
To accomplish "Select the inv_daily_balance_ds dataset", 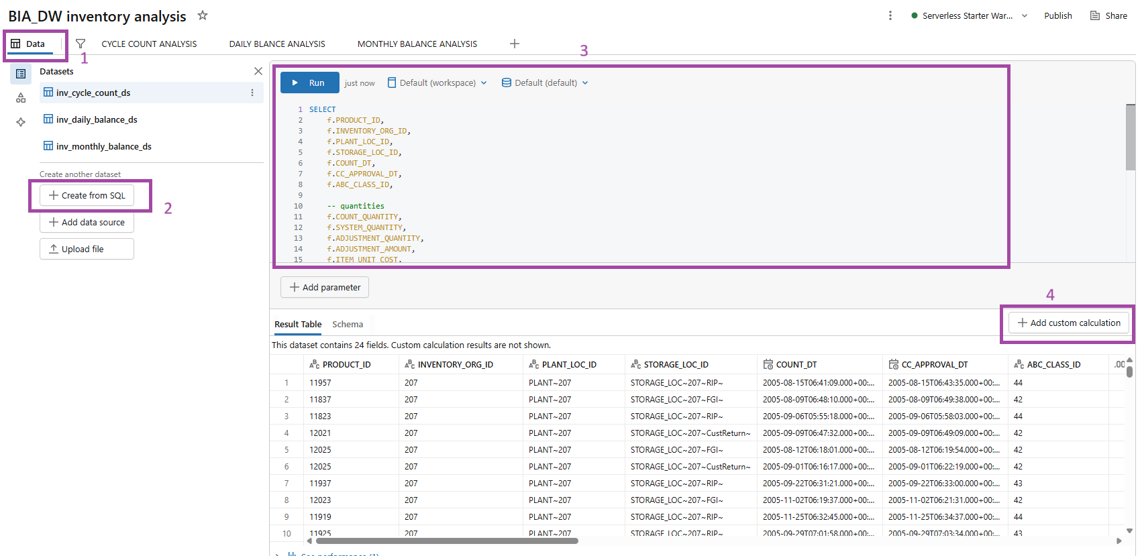I will (97, 119).
